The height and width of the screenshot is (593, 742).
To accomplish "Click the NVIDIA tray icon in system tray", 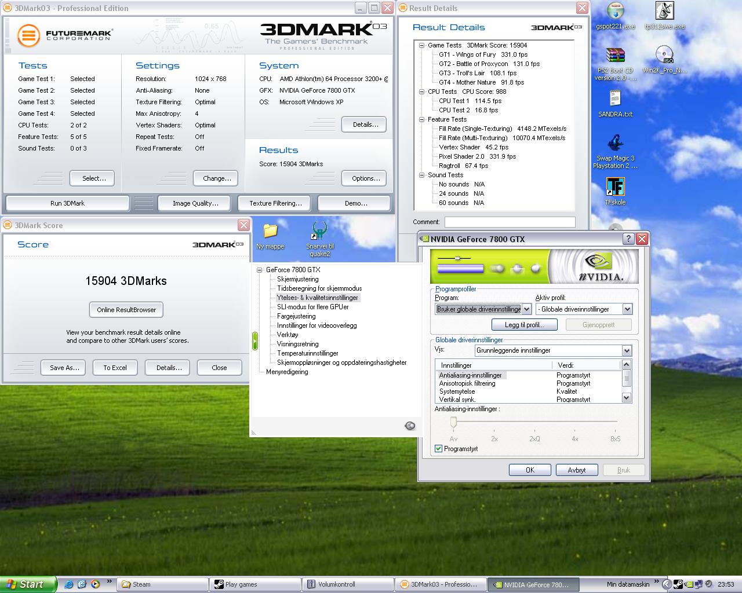I will (x=688, y=584).
